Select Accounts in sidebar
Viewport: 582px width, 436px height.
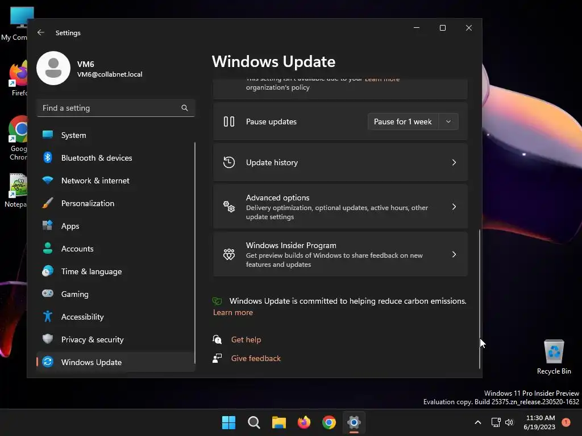click(x=116, y=248)
